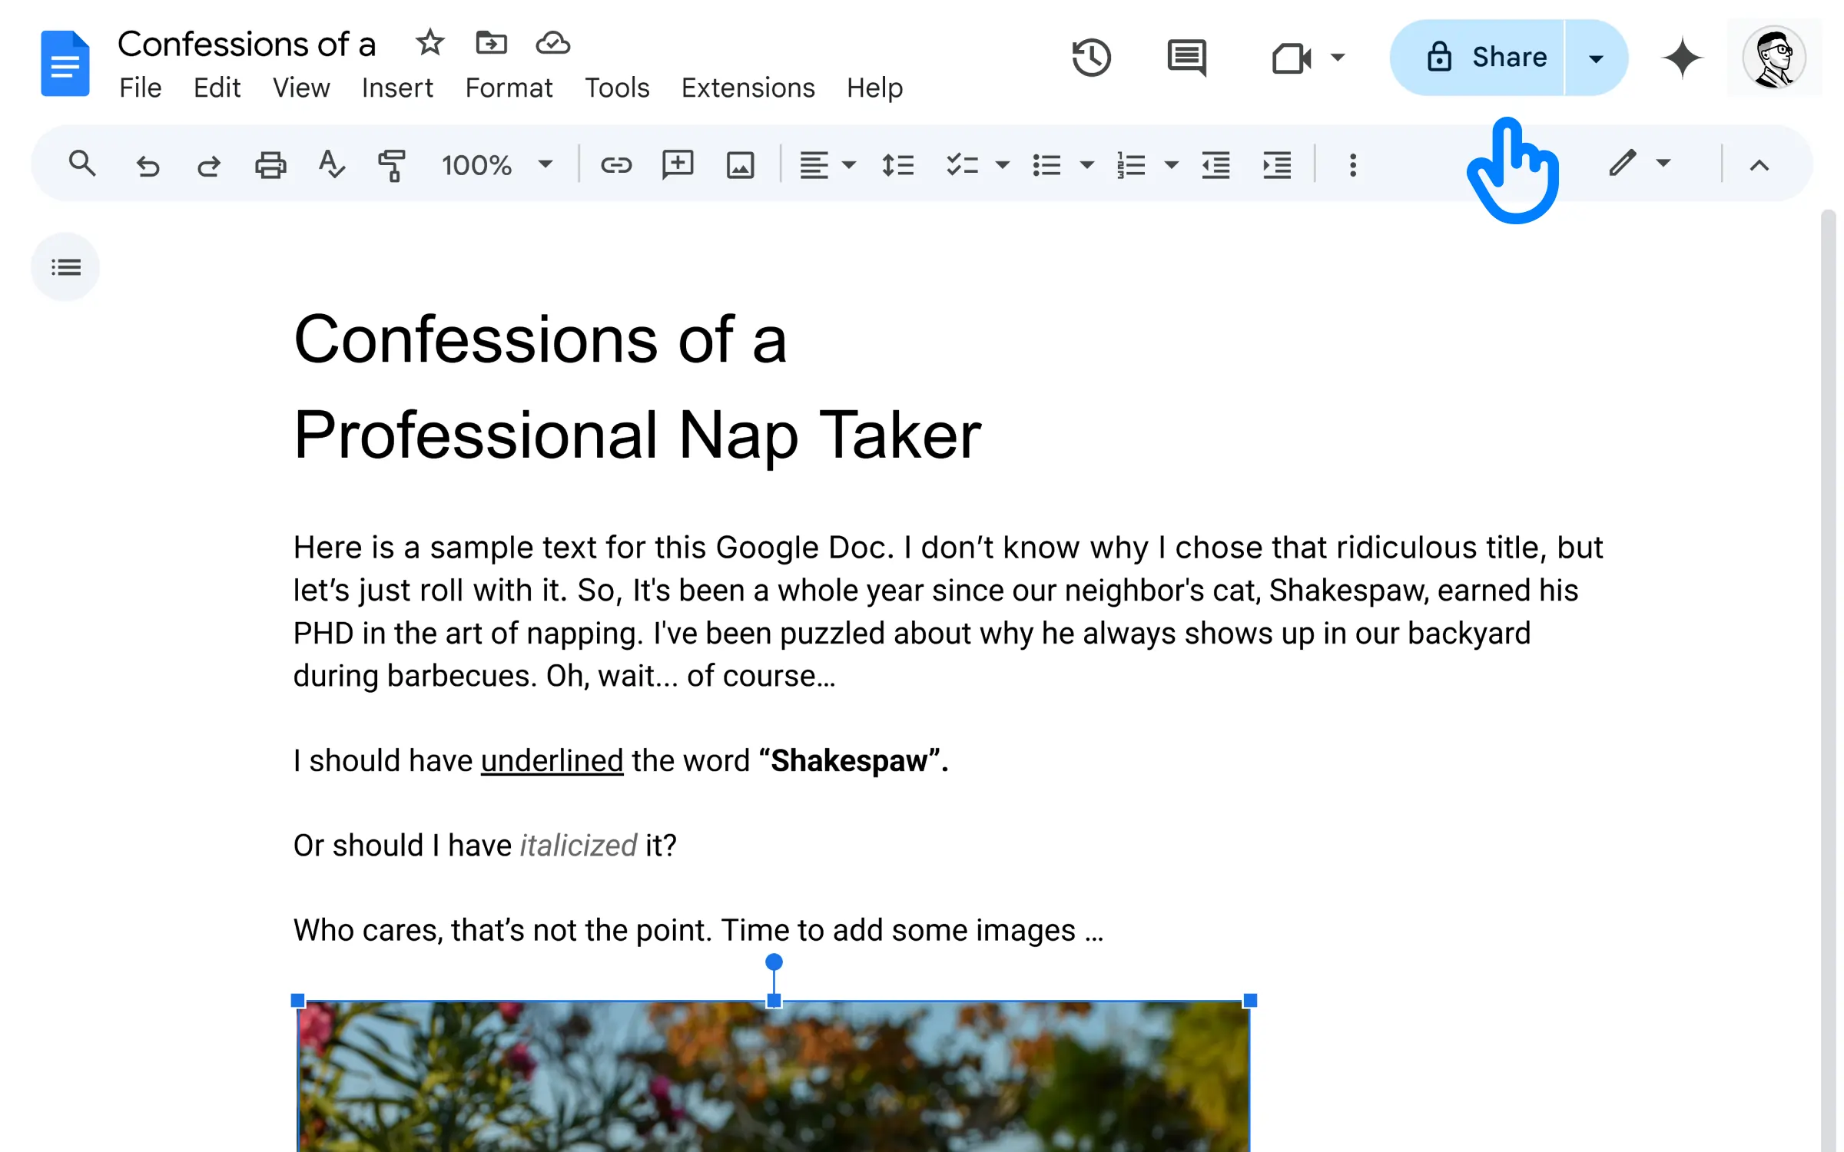Start a Meet video call
The width and height of the screenshot is (1844, 1152).
[x=1291, y=58]
